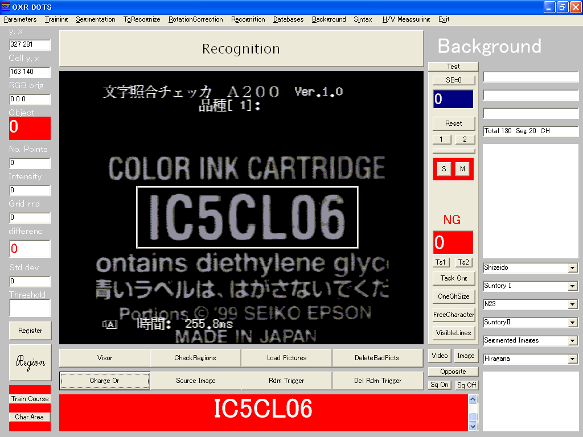Viewport: 583px width, 437px height.
Task: Open the Background menu
Action: tap(329, 19)
